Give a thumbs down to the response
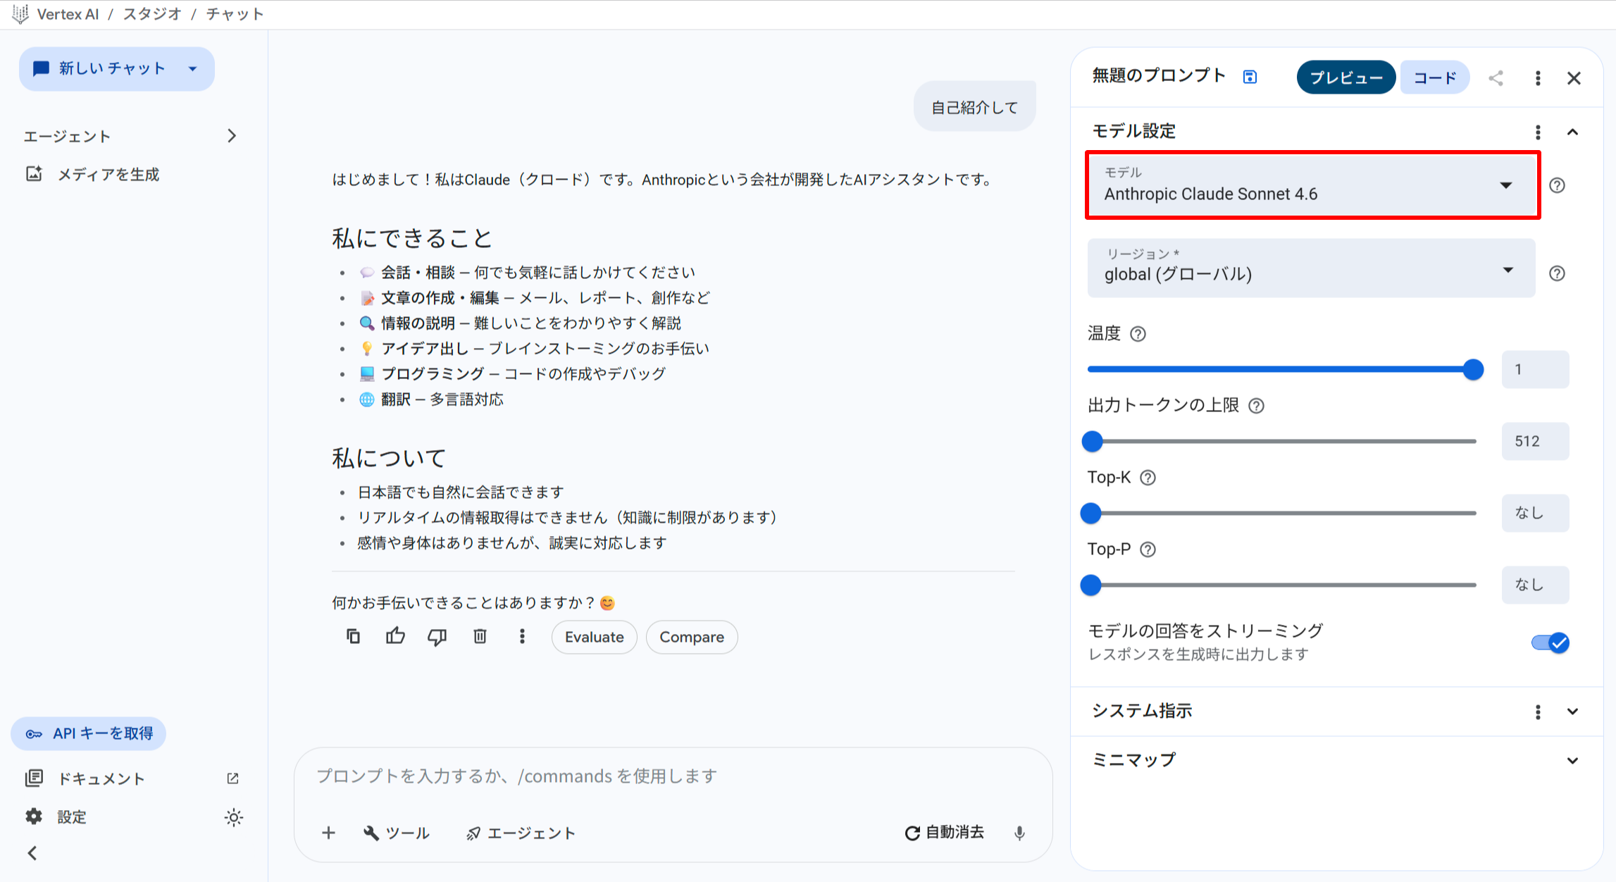The image size is (1616, 882). [437, 636]
